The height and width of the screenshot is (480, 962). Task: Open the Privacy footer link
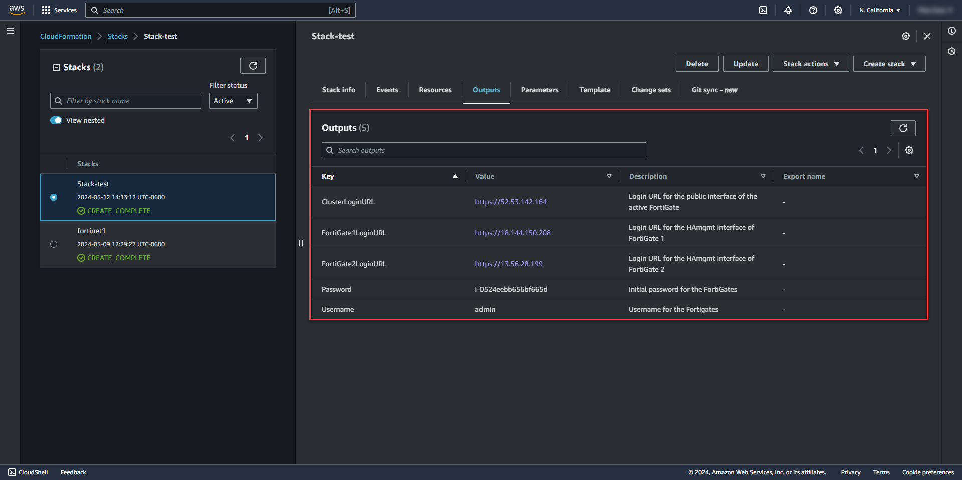[x=850, y=472]
